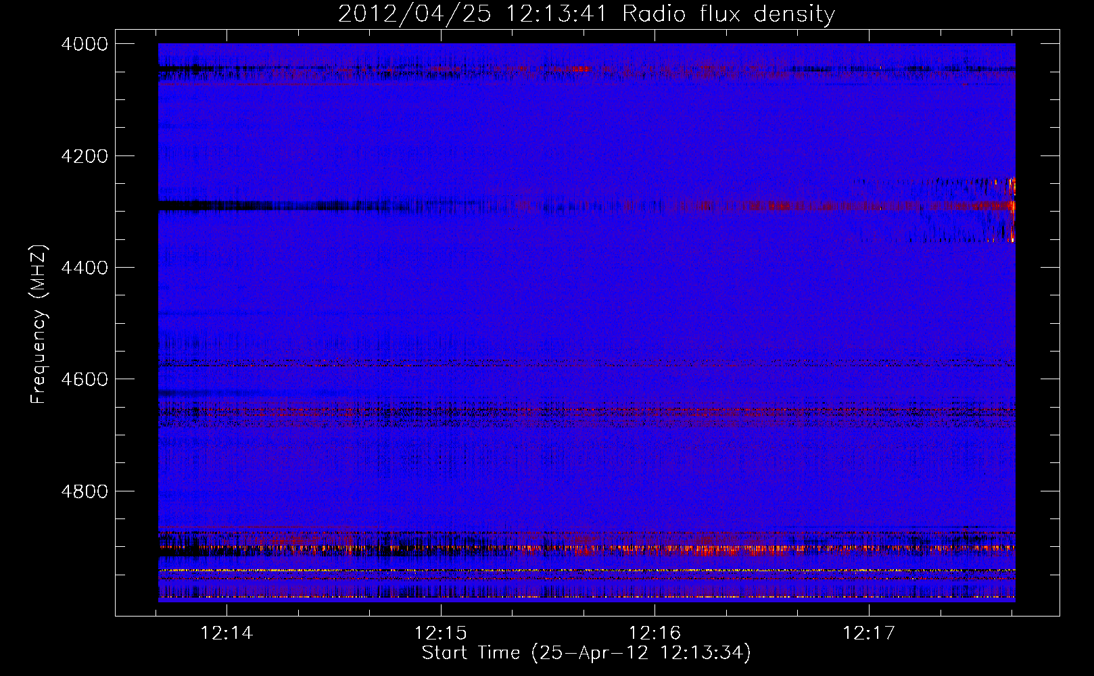Viewport: 1094px width, 676px height.
Task: Click the 4400 frequency axis label
Action: click(x=85, y=268)
